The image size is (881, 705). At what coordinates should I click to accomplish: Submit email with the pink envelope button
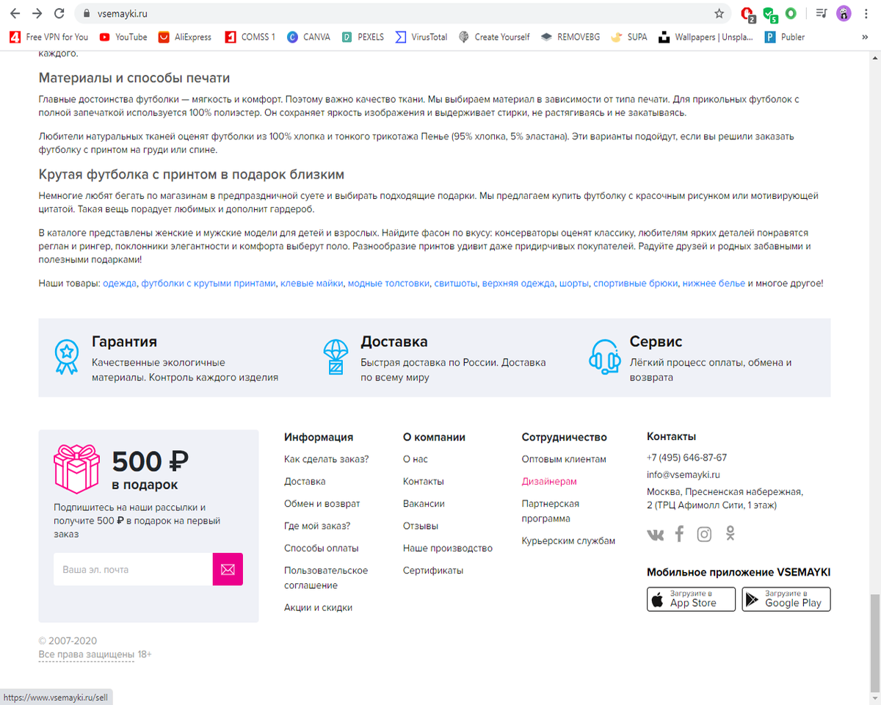click(x=228, y=569)
